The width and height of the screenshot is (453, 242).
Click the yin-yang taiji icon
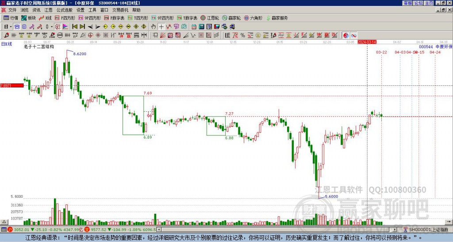pos(346,35)
